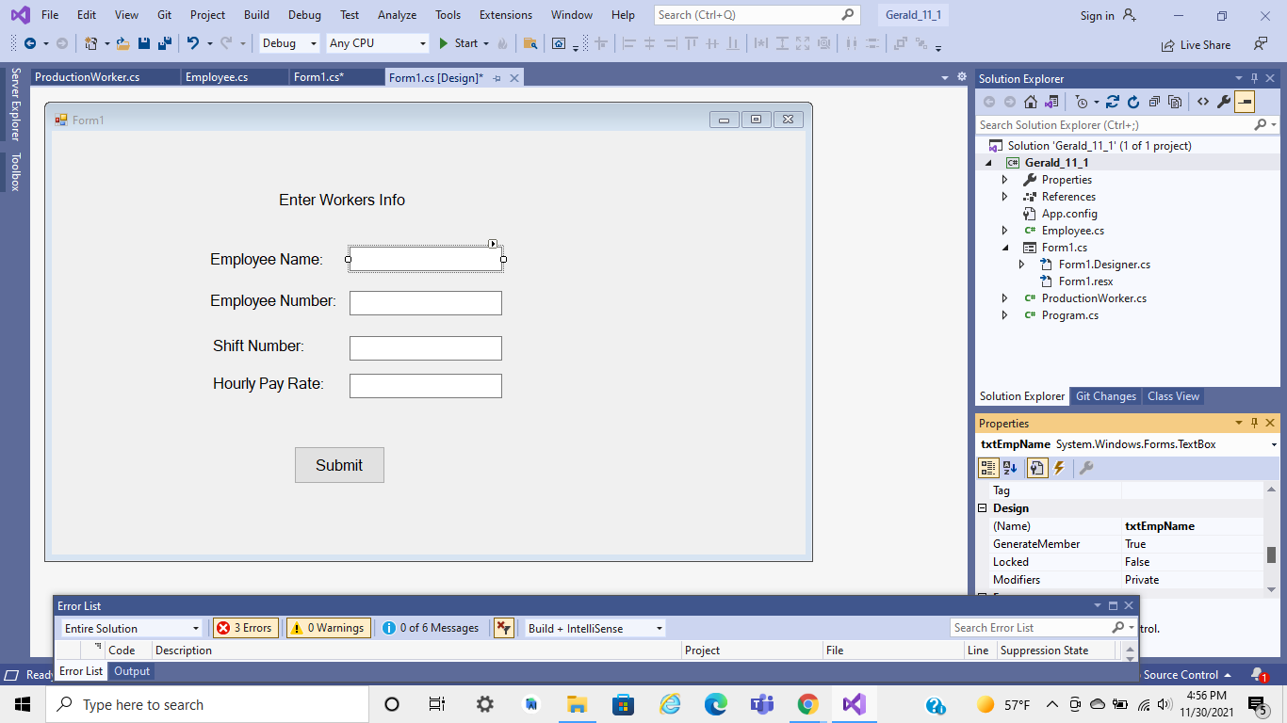Switch Solution Explorer to folder view icon

point(1051,102)
